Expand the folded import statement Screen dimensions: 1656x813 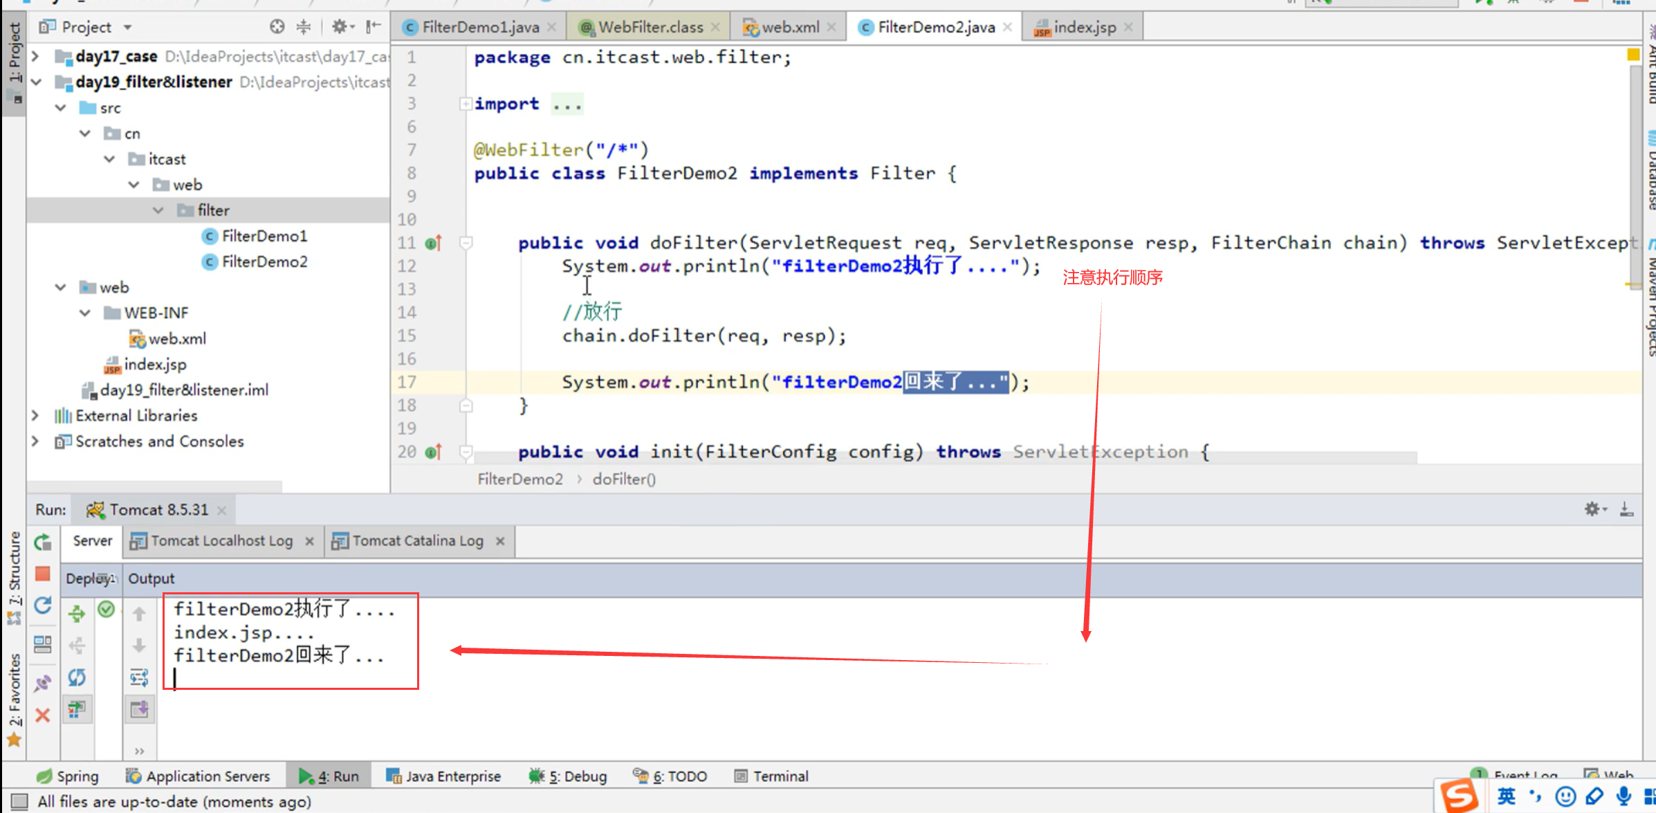pyautogui.click(x=466, y=104)
